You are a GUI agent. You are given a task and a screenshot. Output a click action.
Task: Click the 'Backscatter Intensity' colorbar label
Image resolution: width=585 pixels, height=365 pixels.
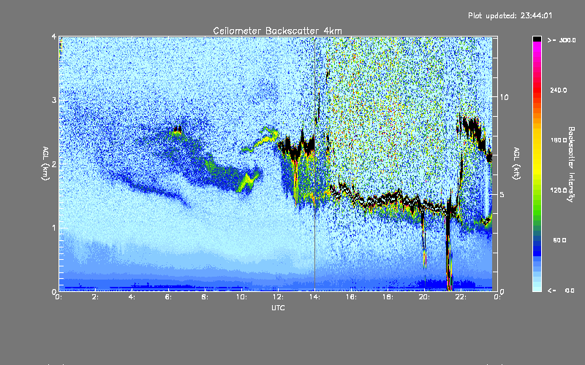[571, 164]
